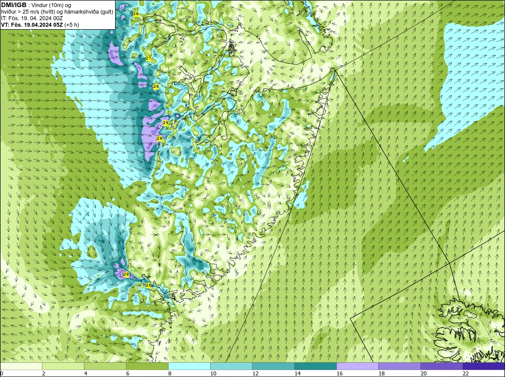The height and width of the screenshot is (377, 505).
Task: Click the scale value 4
Action: click(86, 373)
